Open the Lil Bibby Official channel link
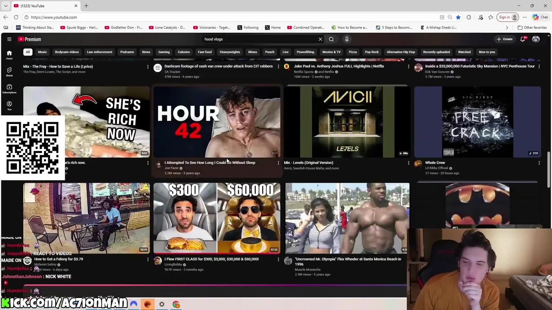Viewport: 552px width, 310px height. pyautogui.click(x=436, y=168)
